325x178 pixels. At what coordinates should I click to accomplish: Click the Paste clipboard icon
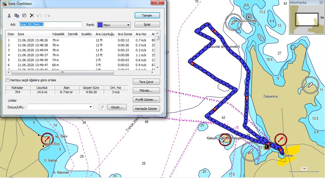coord(24,15)
